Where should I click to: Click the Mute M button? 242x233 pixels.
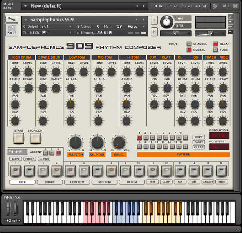click(154, 32)
